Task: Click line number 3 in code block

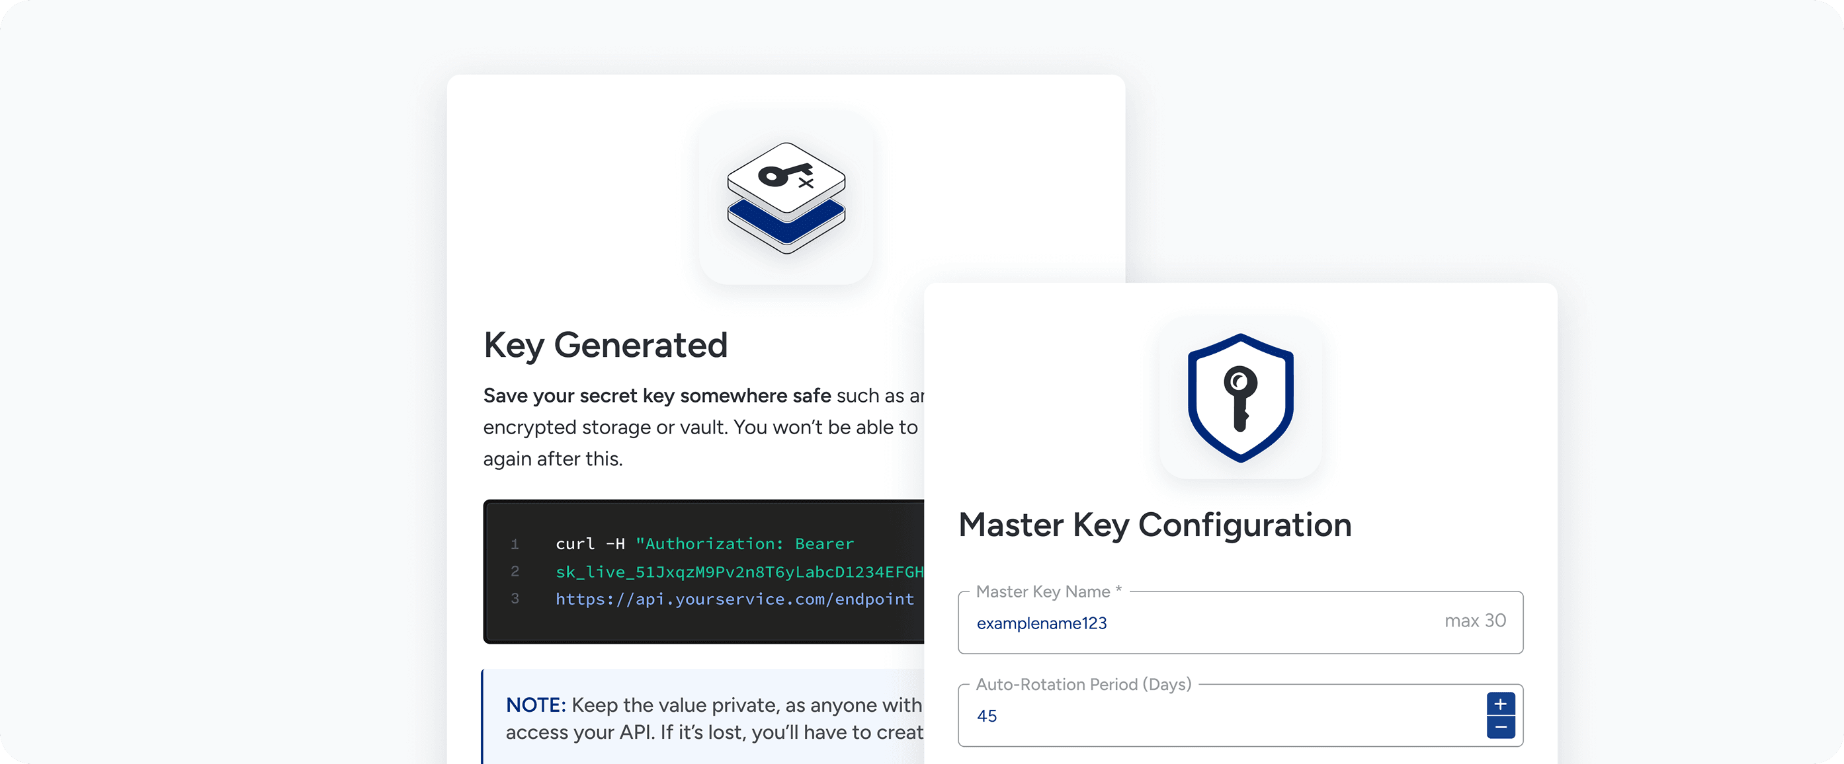Action: coord(515,599)
